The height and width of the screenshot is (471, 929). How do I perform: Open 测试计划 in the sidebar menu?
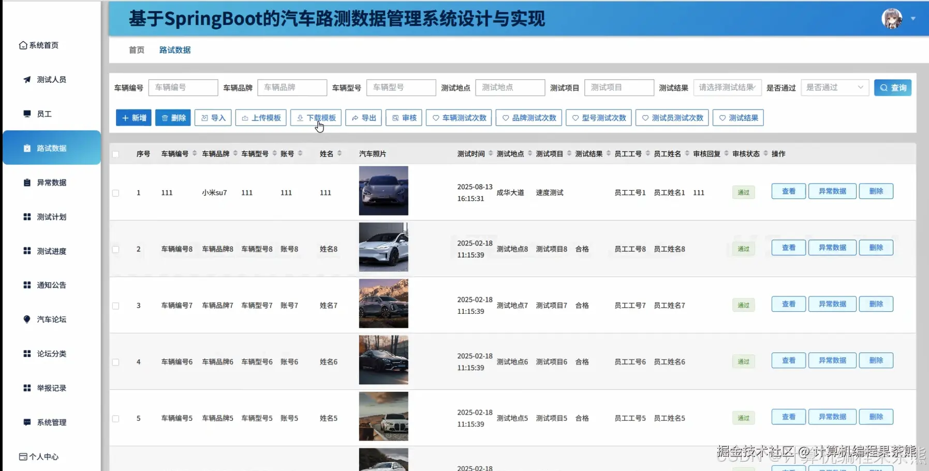pyautogui.click(x=52, y=217)
